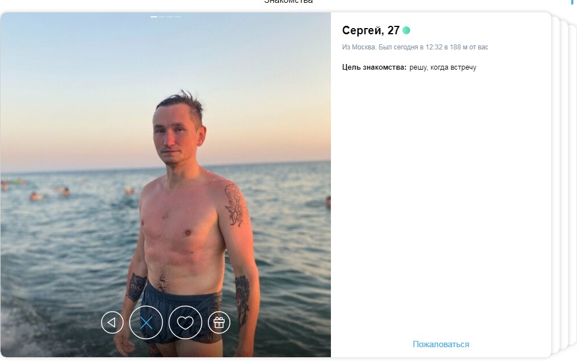Screen dimensions: 577x364
Task: Go back to previous profile with the arrow icon
Action: 112,323
